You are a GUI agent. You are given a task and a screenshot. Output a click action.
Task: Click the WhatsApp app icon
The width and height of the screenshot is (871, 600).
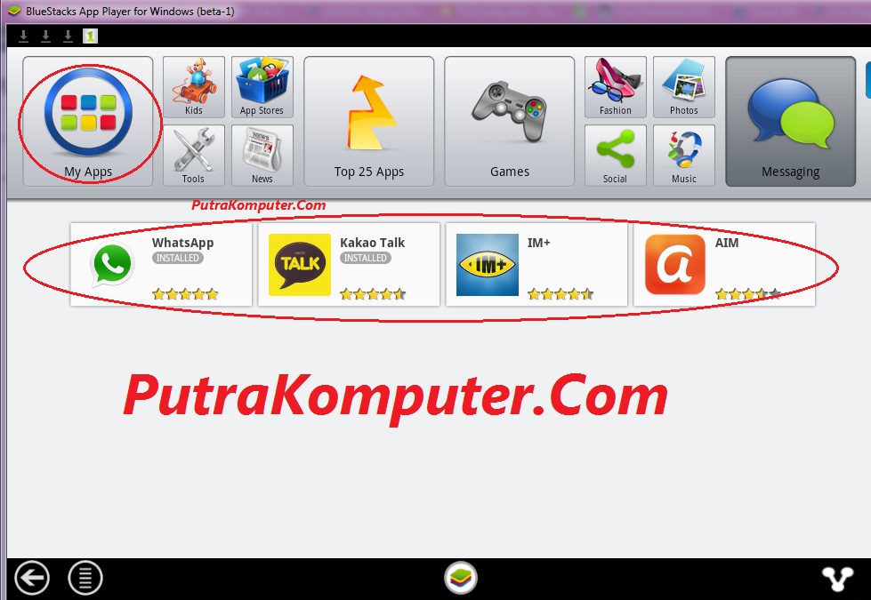(x=113, y=265)
